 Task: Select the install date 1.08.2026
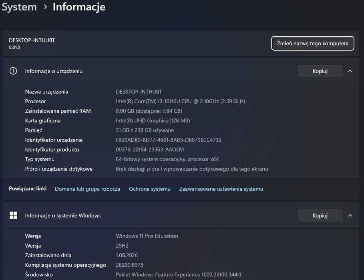[127, 256]
